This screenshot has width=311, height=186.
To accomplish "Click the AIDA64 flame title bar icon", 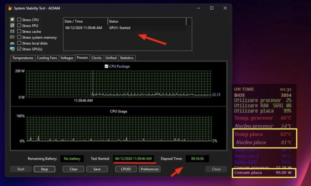I will coord(10,8).
